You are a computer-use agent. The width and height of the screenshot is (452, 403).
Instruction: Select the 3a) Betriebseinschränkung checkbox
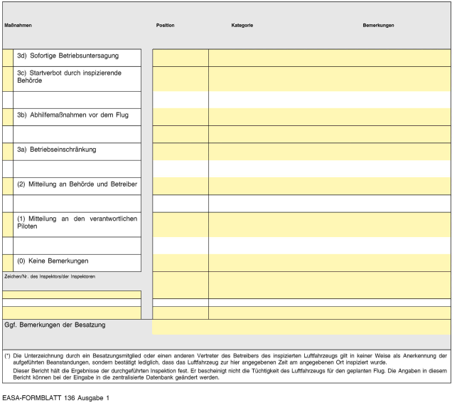click(8, 152)
